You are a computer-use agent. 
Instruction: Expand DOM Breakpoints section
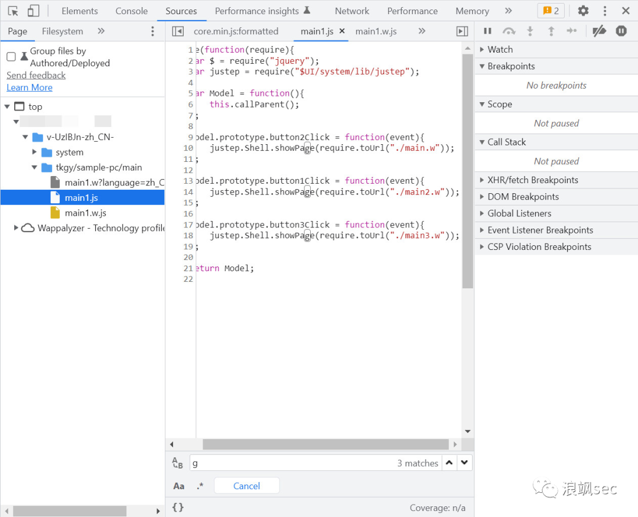(x=556, y=197)
